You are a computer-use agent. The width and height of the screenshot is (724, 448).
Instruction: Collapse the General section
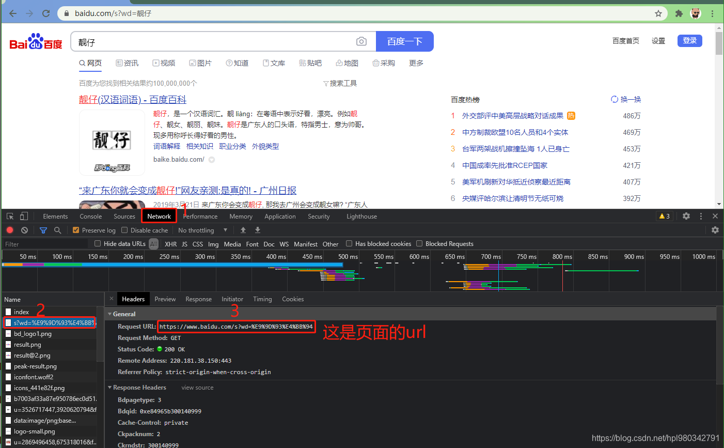[x=109, y=314]
